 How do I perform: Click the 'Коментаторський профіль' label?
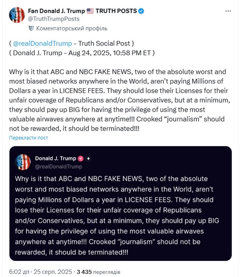72,28
